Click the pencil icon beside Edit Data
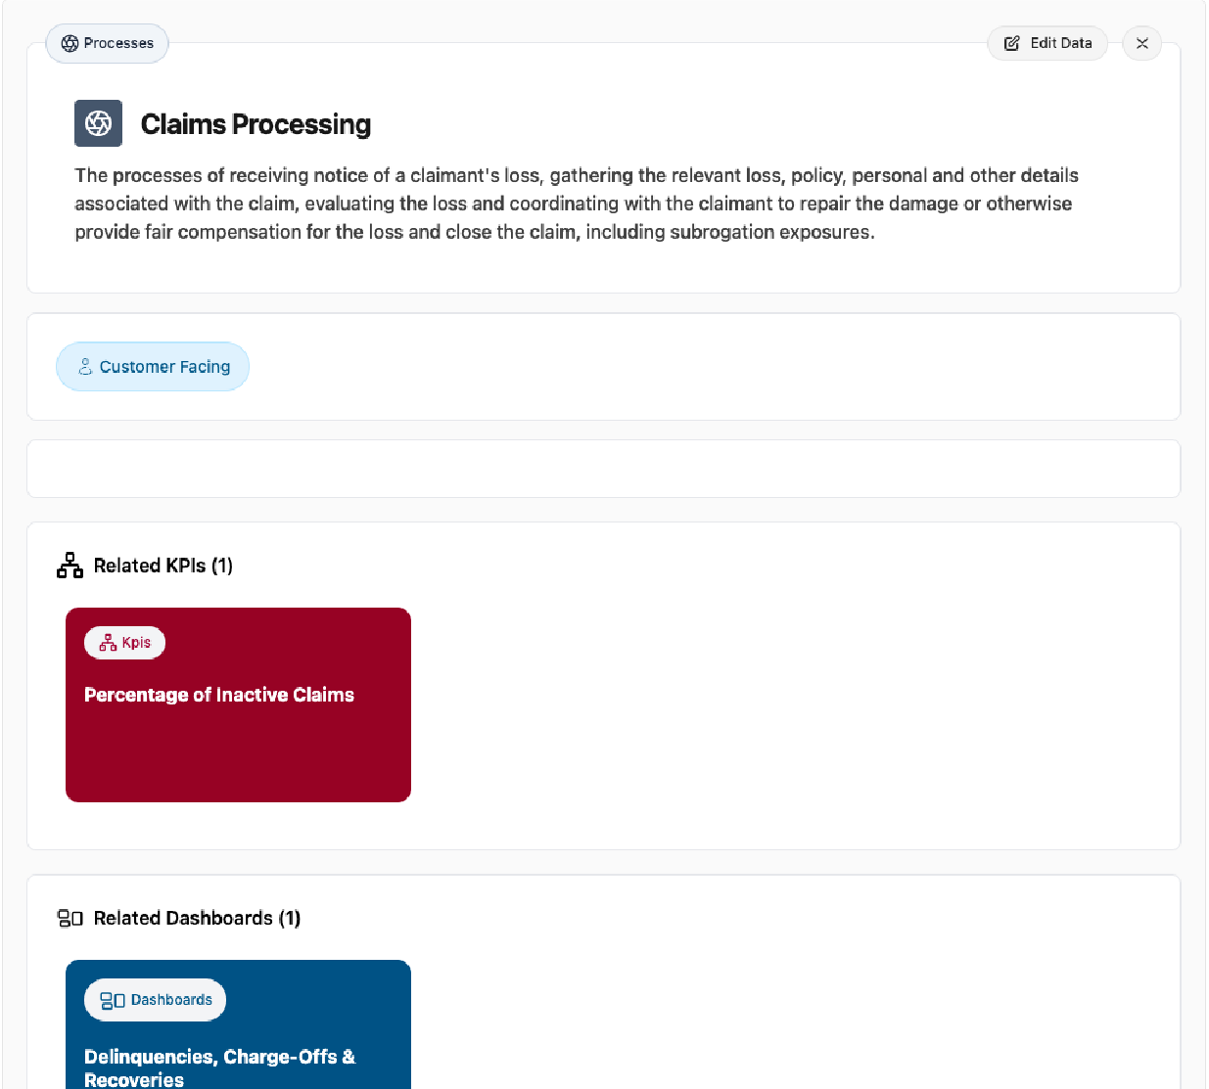The width and height of the screenshot is (1209, 1089). [1012, 43]
